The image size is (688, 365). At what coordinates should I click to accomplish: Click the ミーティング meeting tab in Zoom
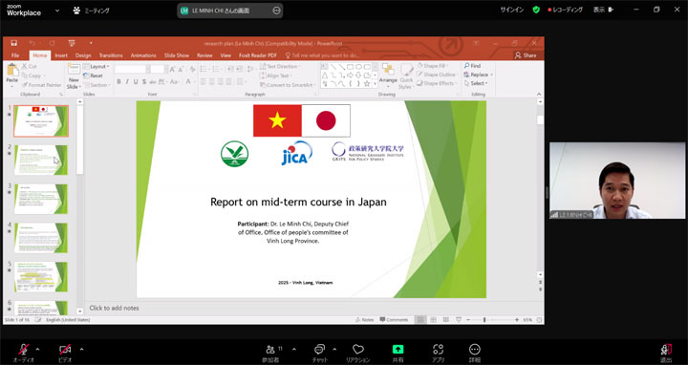[92, 11]
